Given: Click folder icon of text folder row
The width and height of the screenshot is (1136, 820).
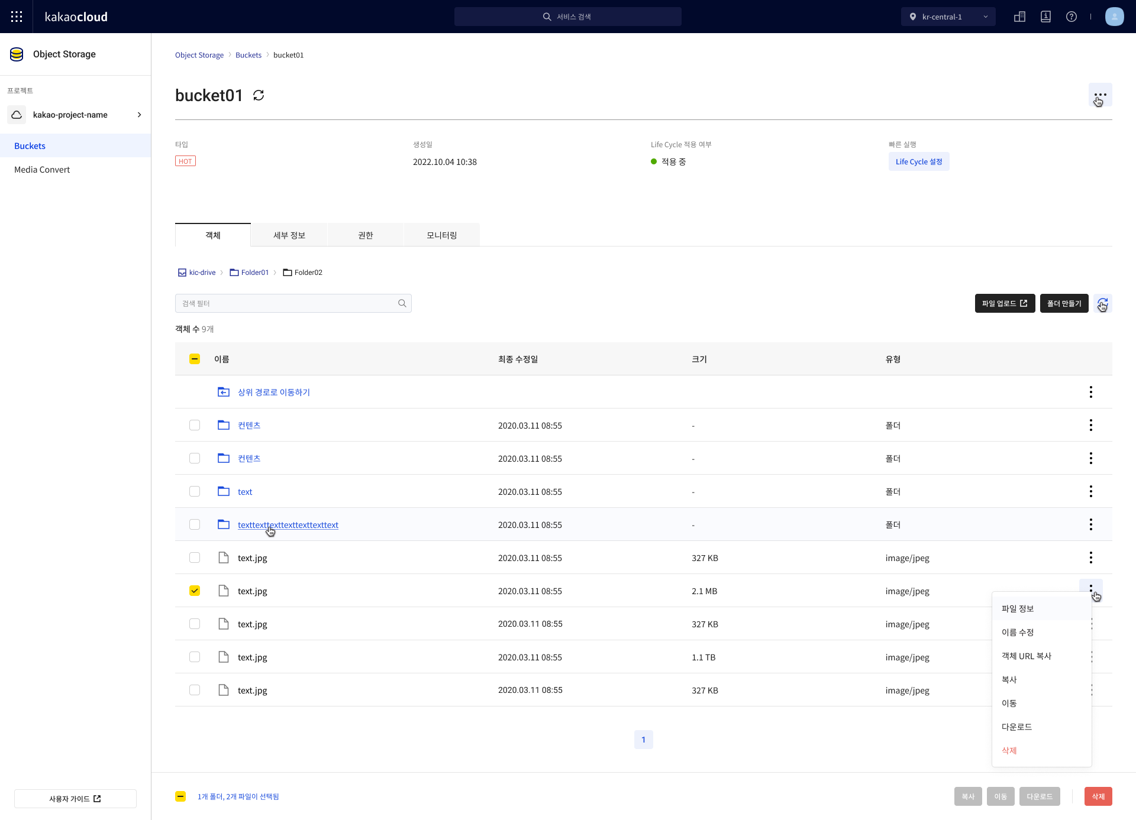Looking at the screenshot, I should point(224,491).
